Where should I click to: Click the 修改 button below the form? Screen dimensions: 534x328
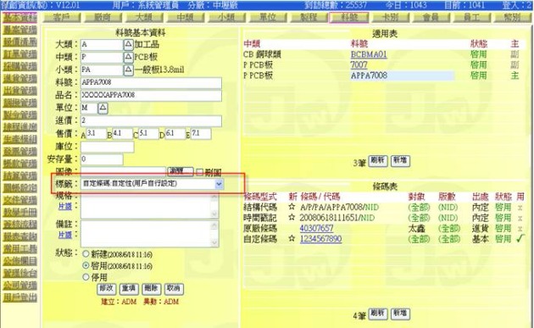point(107,289)
